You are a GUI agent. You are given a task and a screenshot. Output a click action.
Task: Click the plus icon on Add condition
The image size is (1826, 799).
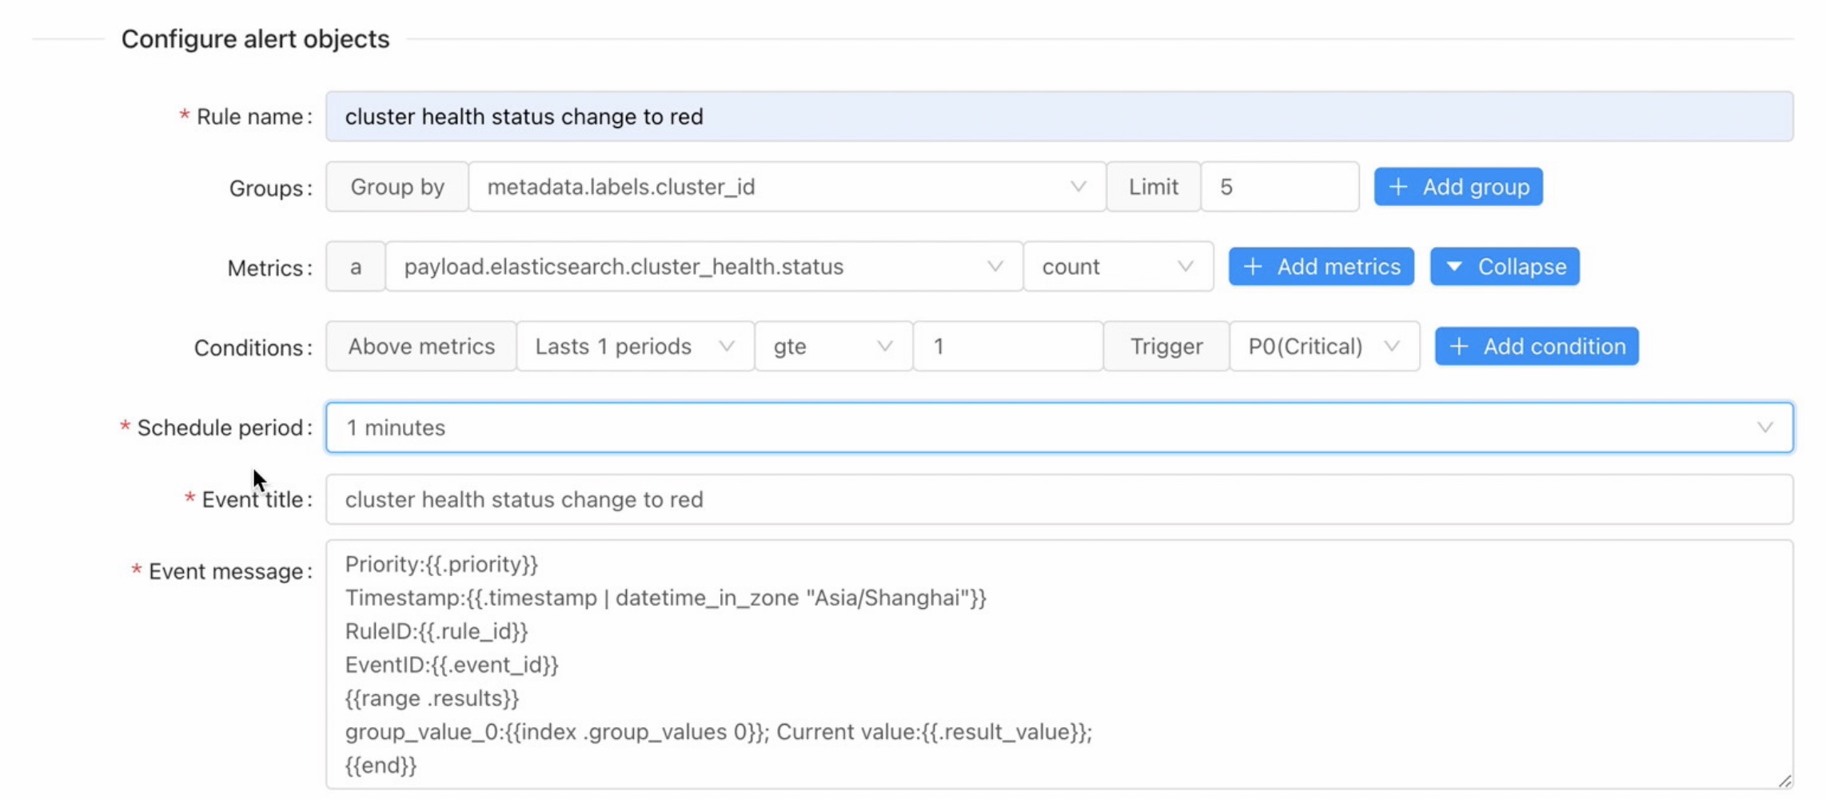click(x=1459, y=347)
